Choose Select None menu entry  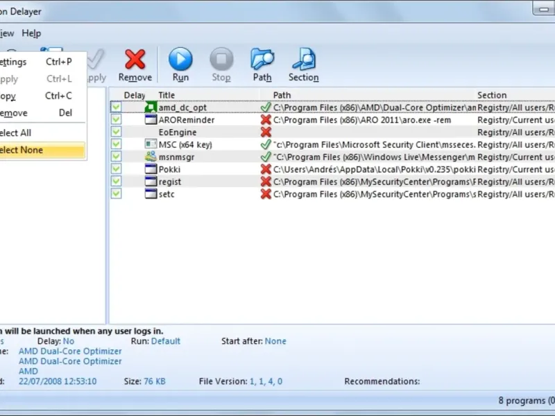click(x=42, y=150)
